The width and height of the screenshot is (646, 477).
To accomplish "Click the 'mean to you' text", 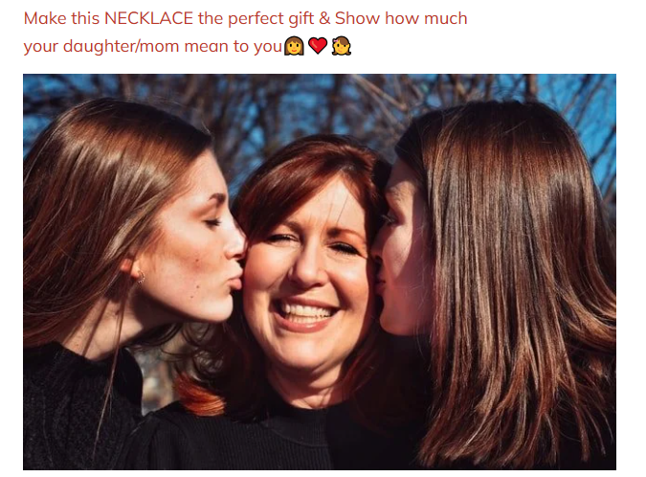I will coord(234,47).
